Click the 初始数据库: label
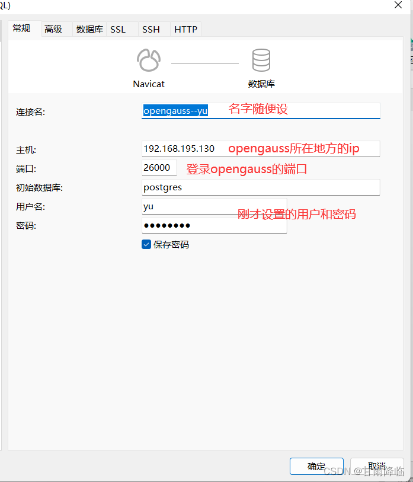413x482 pixels. pyautogui.click(x=39, y=187)
